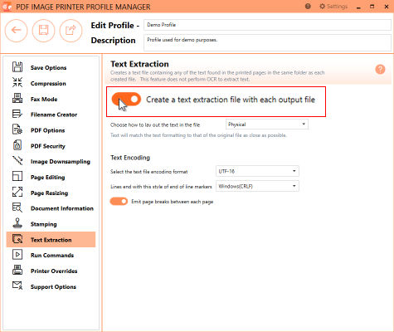Go to Stamping section

tap(51, 224)
